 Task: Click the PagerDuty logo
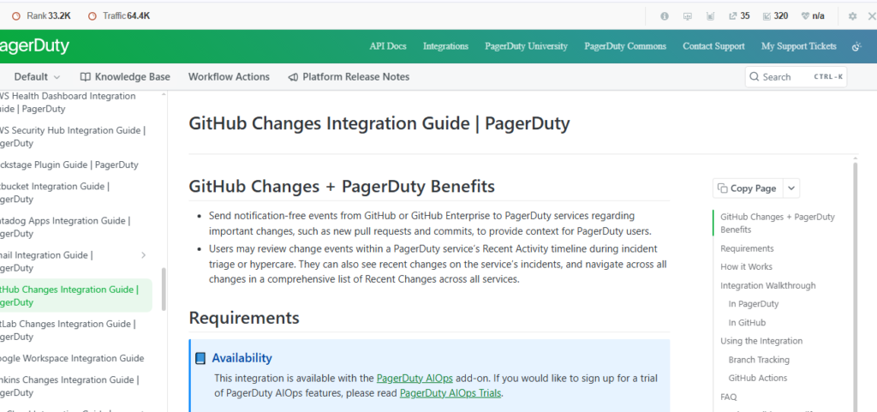(x=33, y=46)
